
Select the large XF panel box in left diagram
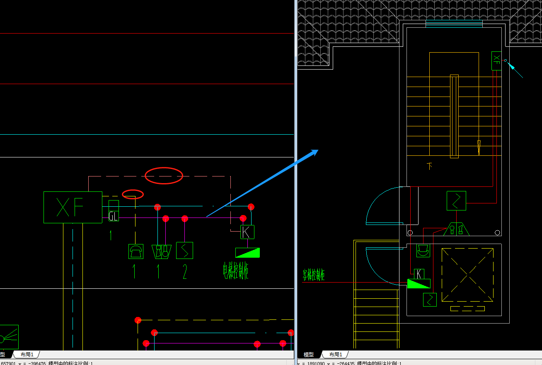[x=73, y=207]
